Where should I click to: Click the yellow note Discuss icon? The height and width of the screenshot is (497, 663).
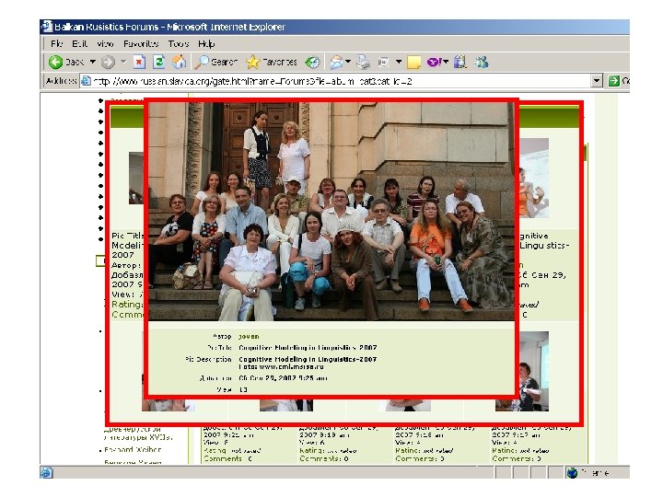[414, 63]
